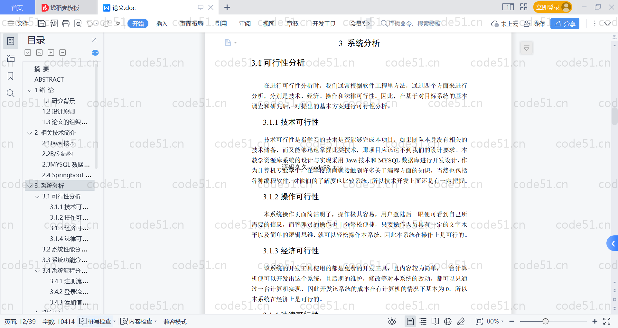
Task: Click the right side blue panel arrow
Action: [x=613, y=243]
